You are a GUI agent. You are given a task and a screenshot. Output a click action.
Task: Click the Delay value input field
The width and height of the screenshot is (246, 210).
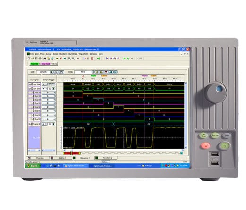tap(83, 72)
